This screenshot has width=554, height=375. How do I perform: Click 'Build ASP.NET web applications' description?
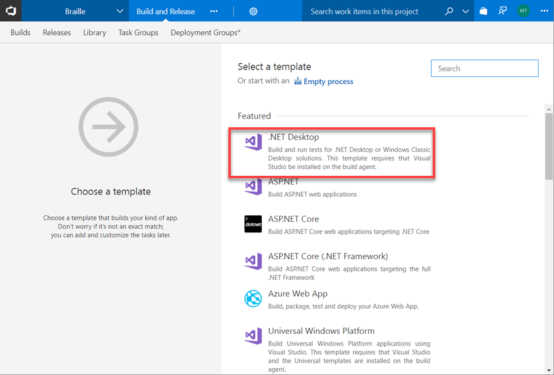[312, 194]
